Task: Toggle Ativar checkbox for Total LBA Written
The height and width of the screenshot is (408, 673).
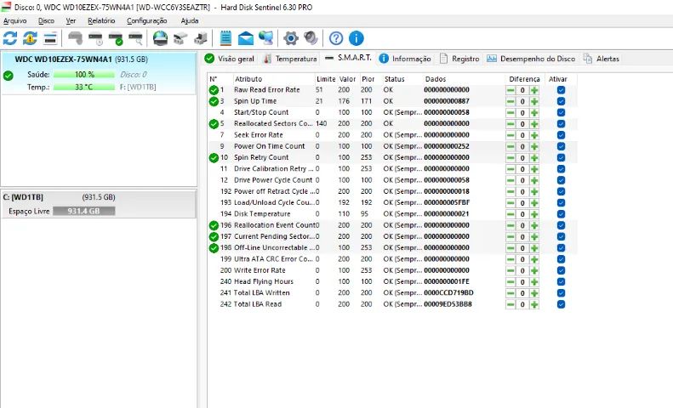Action: point(561,293)
